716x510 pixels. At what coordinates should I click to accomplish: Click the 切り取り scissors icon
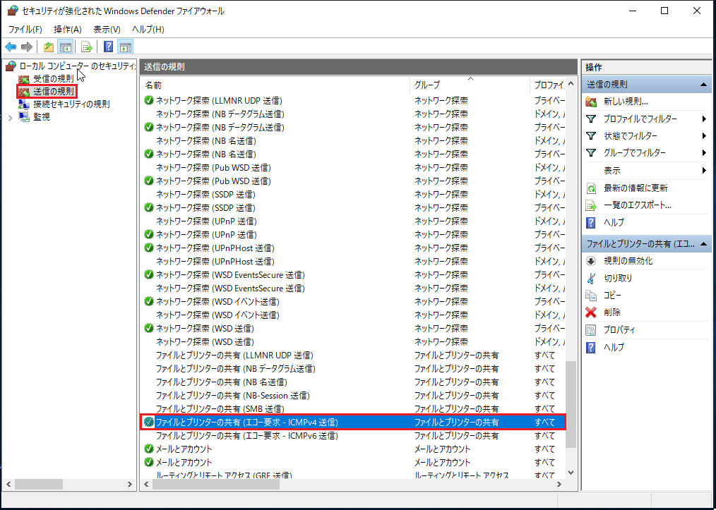click(x=591, y=278)
